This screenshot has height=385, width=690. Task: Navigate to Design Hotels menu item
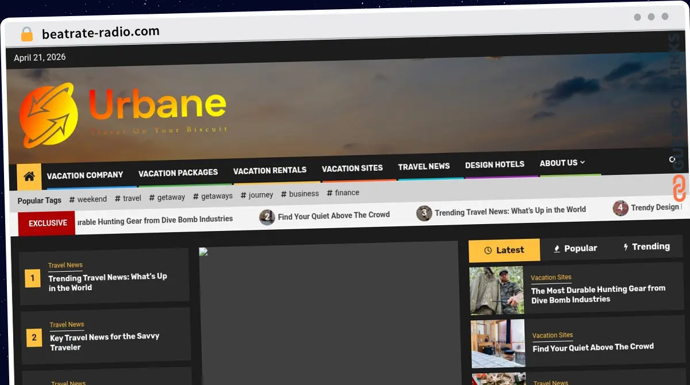[494, 165]
